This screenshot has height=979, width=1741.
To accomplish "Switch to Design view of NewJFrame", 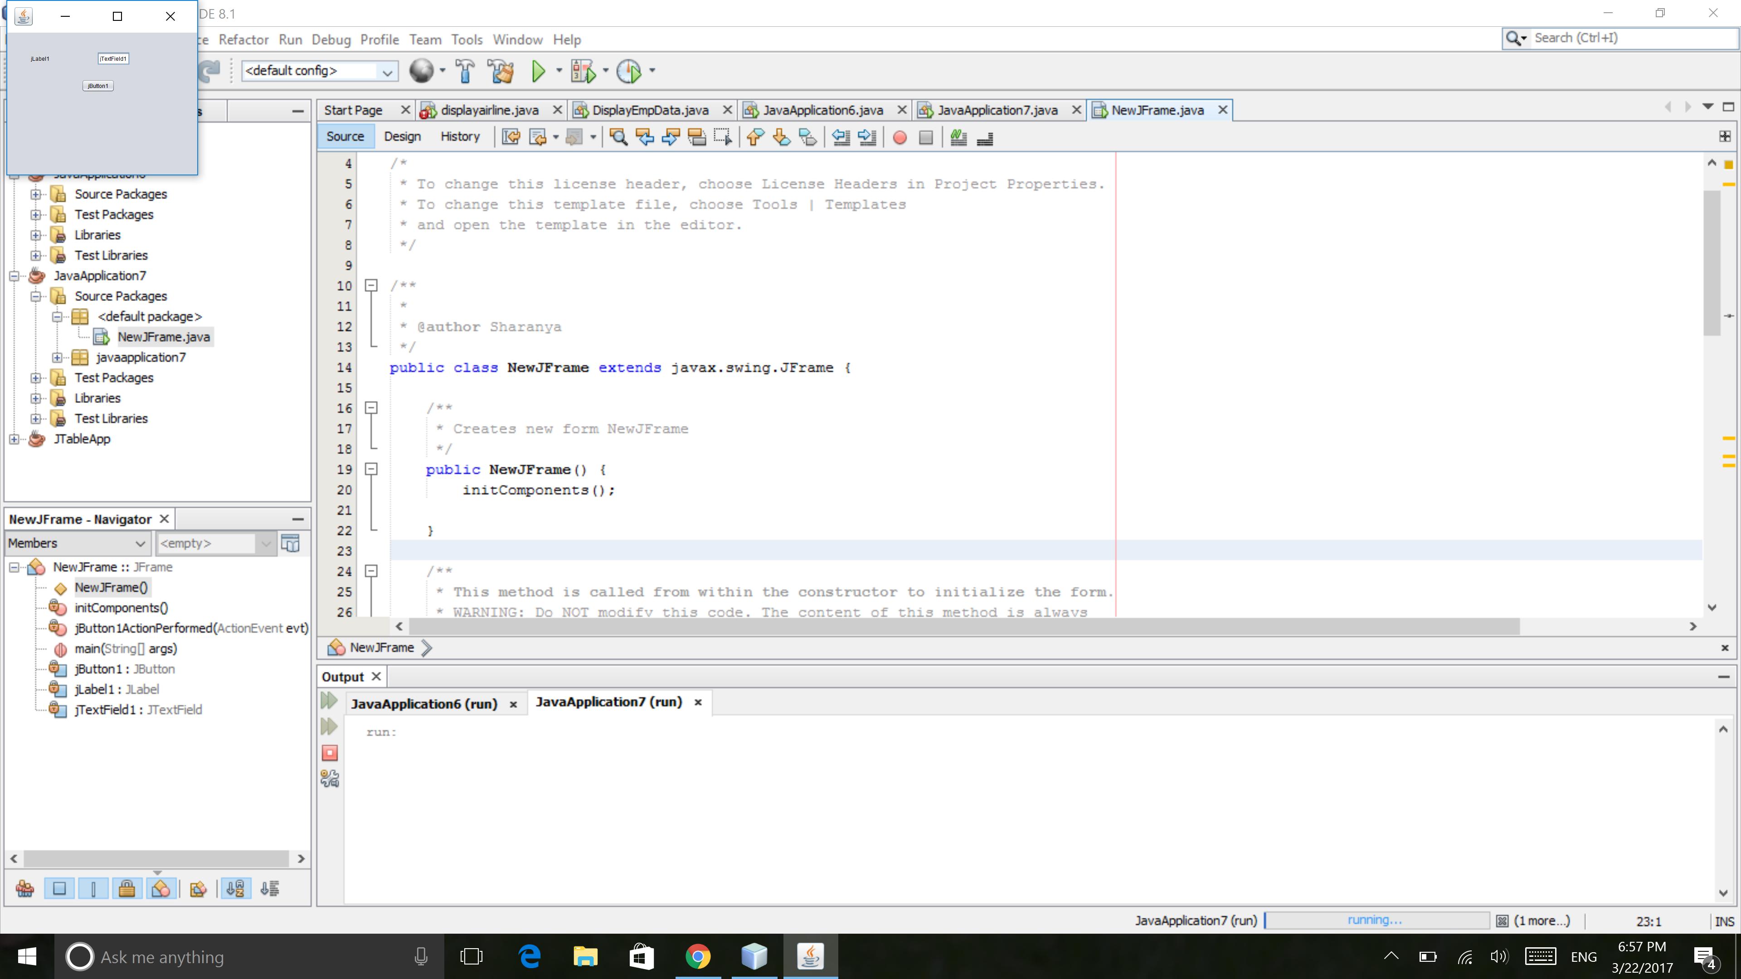I will coord(401,136).
